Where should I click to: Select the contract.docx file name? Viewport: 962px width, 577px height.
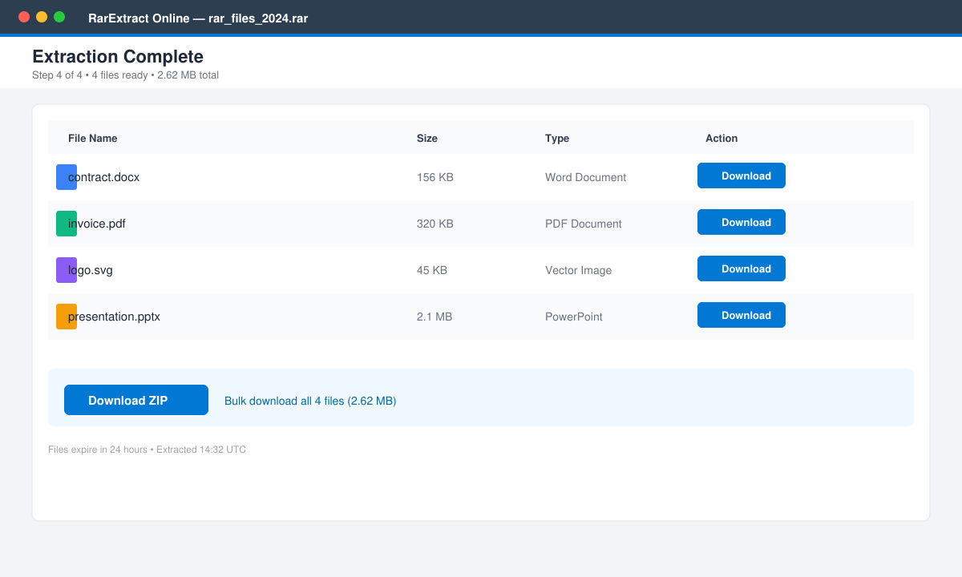pyautogui.click(x=104, y=177)
